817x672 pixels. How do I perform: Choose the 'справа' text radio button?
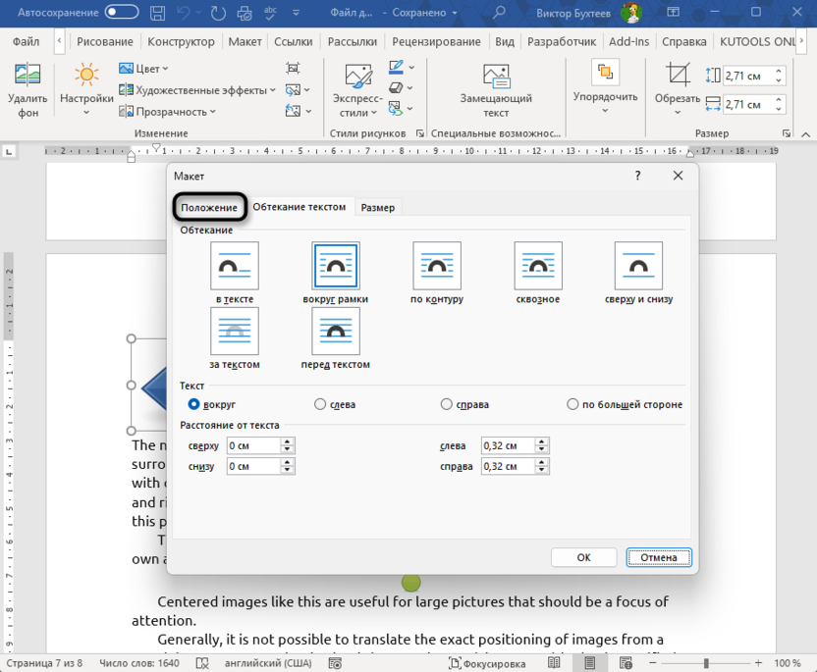point(447,404)
